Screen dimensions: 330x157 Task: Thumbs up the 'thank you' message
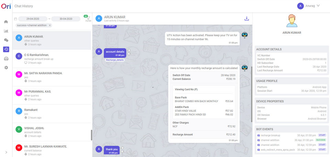122,148
